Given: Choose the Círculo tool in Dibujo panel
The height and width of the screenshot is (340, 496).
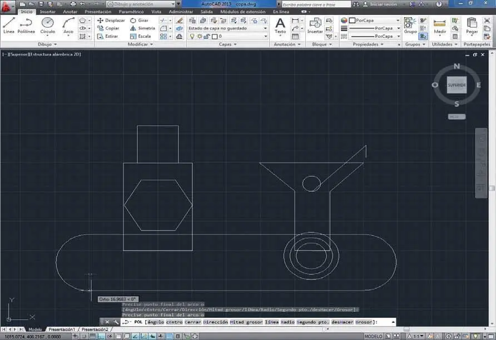Looking at the screenshot, I should coord(48,25).
